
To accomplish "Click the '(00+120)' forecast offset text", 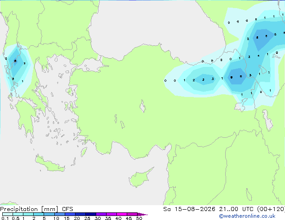I will click(x=271, y=209).
